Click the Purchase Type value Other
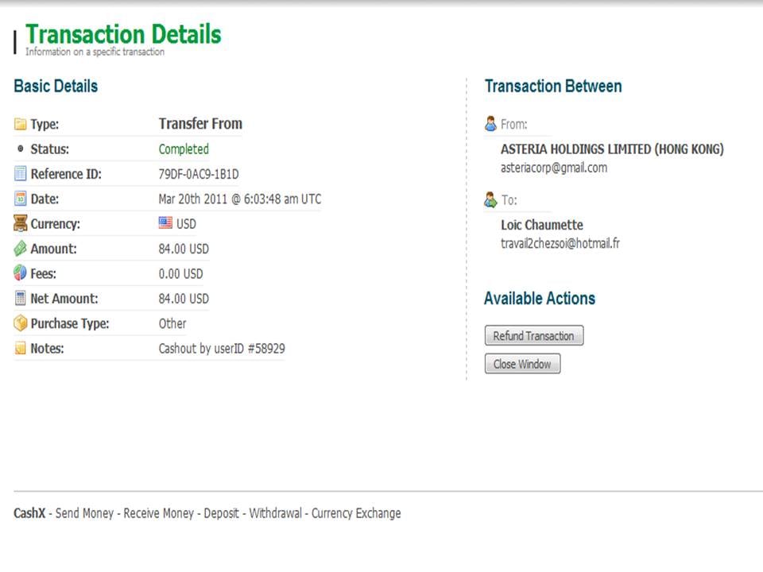 172,323
